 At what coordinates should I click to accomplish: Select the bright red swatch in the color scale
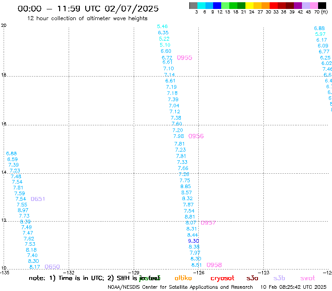pos(274,6)
